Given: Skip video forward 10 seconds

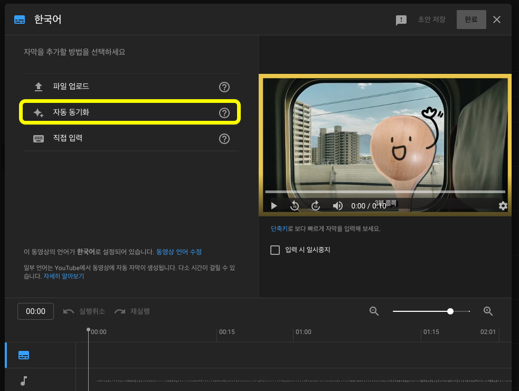Looking at the screenshot, I should point(316,206).
